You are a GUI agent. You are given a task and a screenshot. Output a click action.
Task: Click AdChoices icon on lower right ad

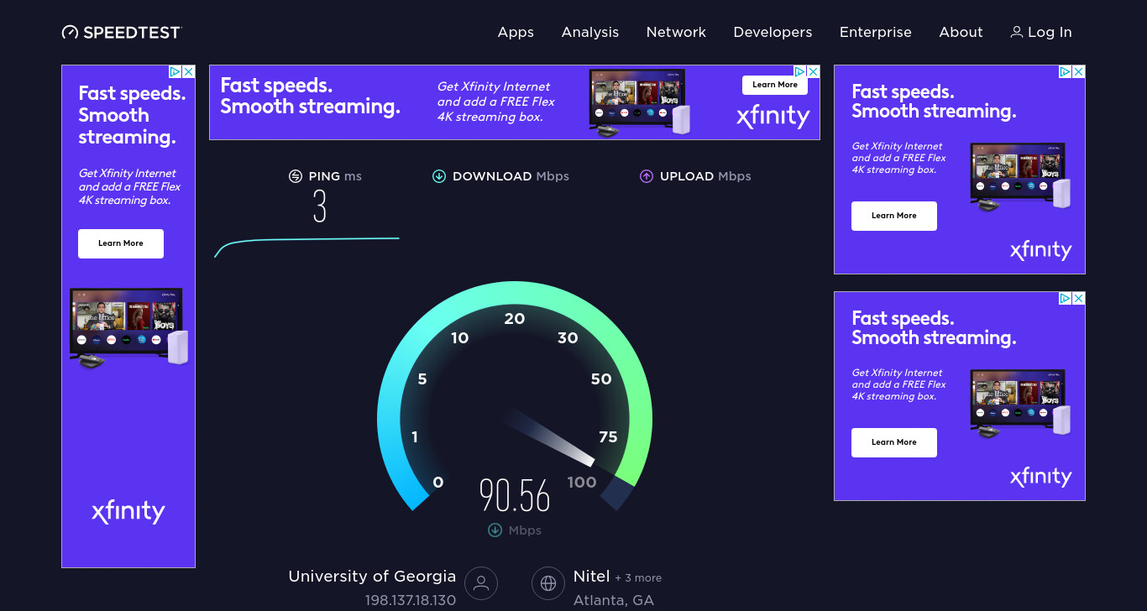[1066, 299]
